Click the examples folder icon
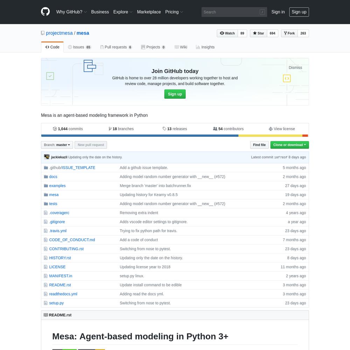The height and width of the screenshot is (350, 350). click(46, 186)
